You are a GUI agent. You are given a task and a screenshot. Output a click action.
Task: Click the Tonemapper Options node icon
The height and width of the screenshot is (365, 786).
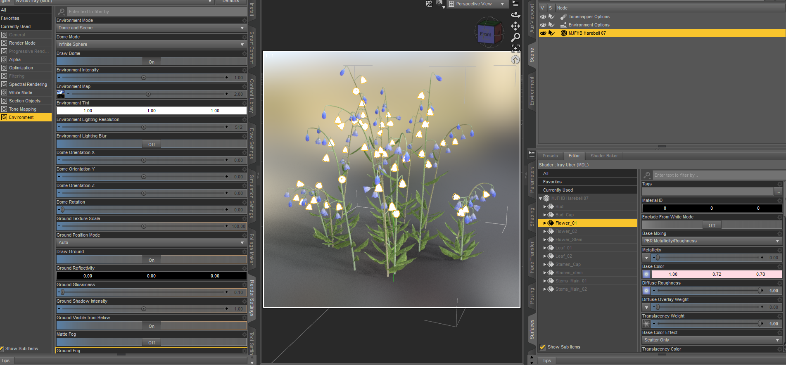[563, 17]
